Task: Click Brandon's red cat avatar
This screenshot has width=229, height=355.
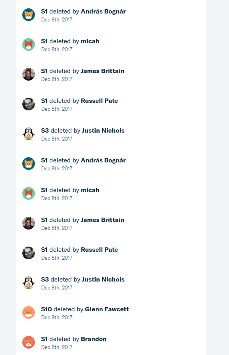Action: point(29,342)
